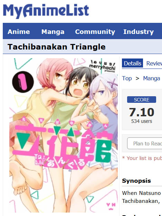Open the Industry menu
The image size is (162, 216).
(x=139, y=32)
